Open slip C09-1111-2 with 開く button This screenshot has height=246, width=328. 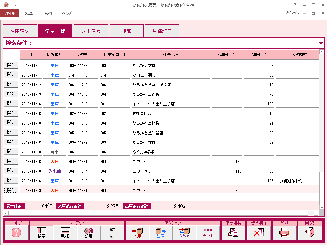(11, 65)
